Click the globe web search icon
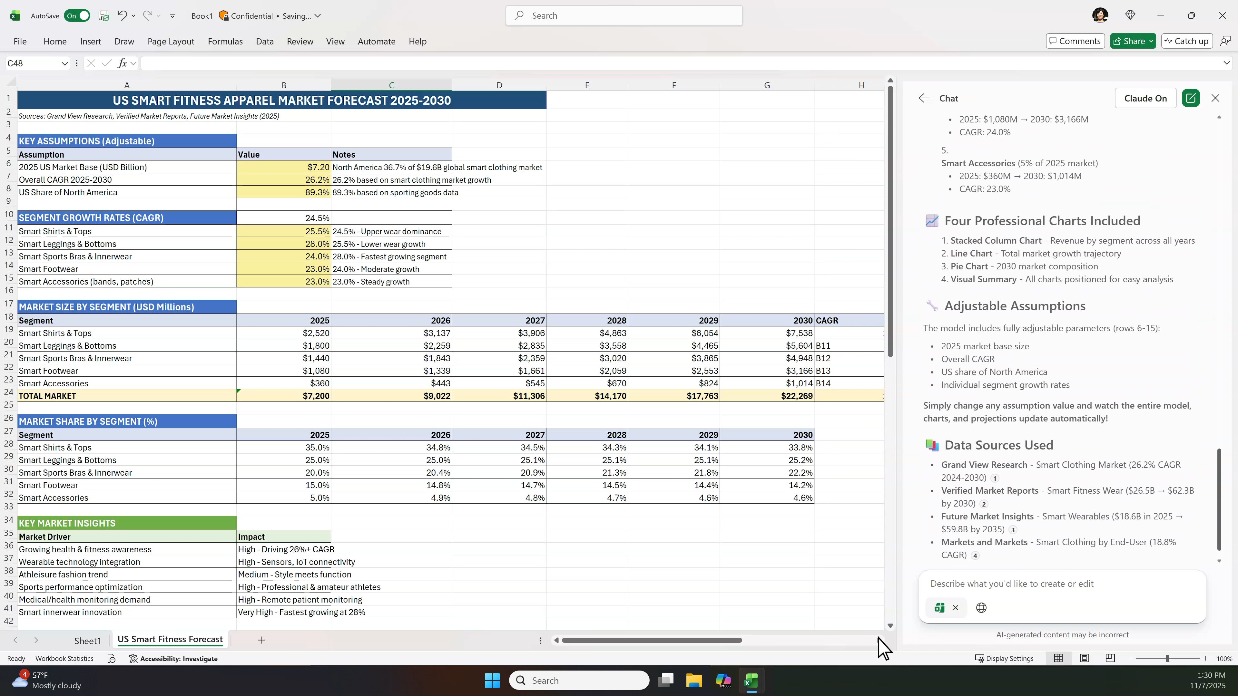This screenshot has width=1238, height=696. pos(981,608)
